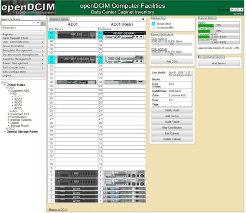
Task: Expand the Internal Systems tree node
Action: tap(9, 120)
